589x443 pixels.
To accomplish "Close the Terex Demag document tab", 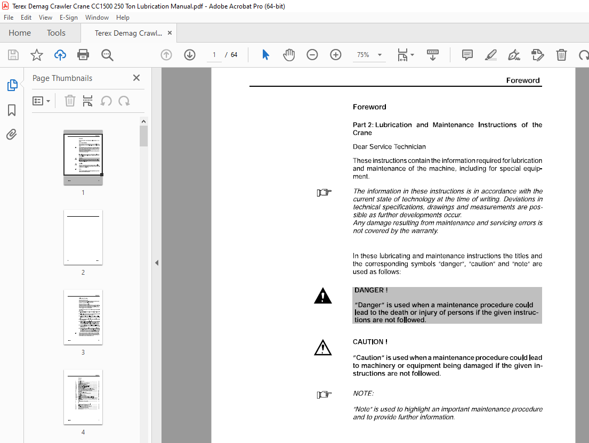I will point(170,33).
